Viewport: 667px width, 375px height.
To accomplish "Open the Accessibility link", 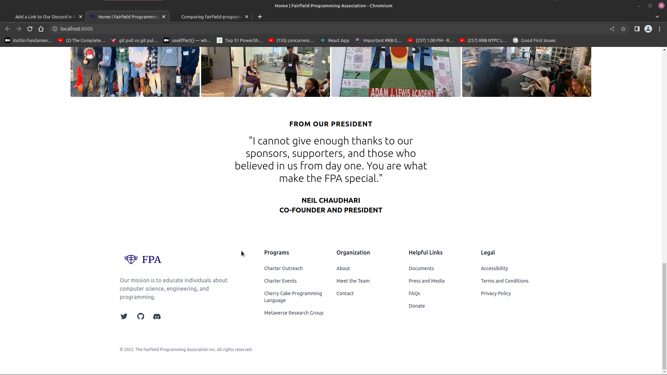I will pyautogui.click(x=494, y=268).
